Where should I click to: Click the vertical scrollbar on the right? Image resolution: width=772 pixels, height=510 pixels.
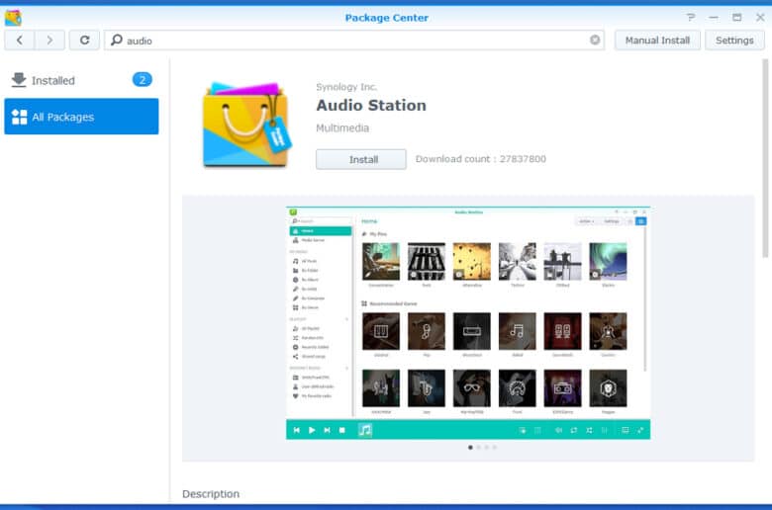click(x=765, y=158)
